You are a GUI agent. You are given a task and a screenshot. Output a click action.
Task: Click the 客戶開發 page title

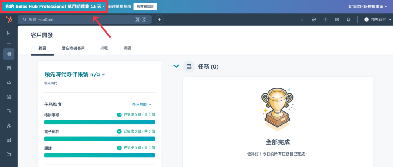pyautogui.click(x=42, y=35)
